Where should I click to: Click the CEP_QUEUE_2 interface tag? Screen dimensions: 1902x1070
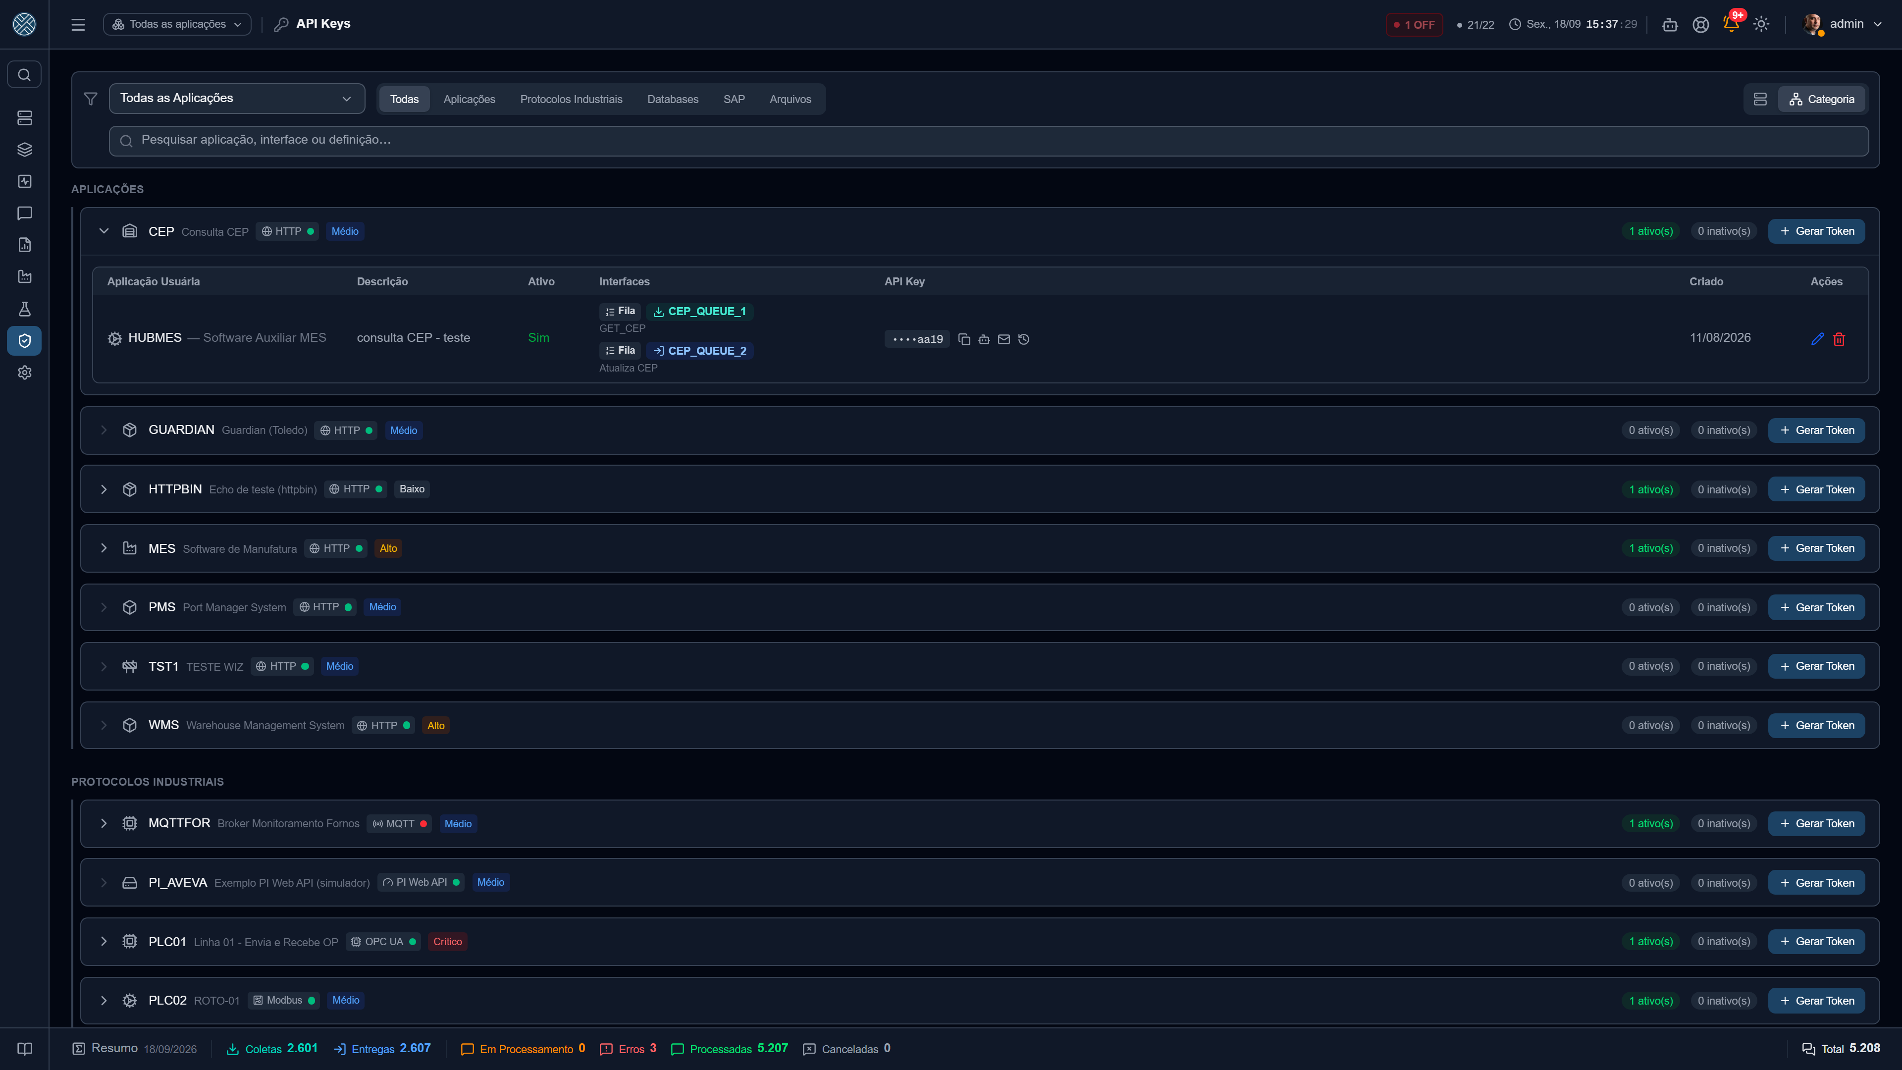(699, 351)
